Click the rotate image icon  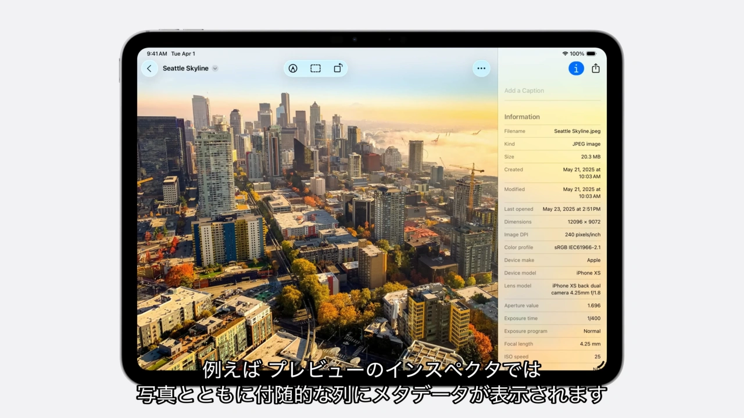coord(338,69)
